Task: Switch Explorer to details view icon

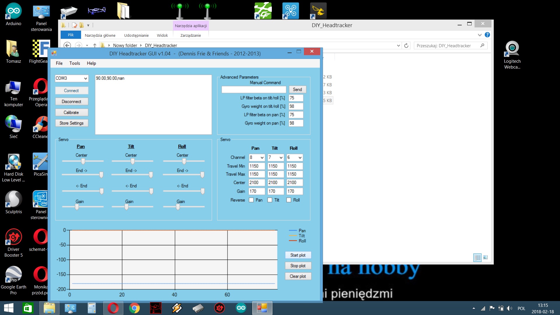Action: [x=477, y=258]
